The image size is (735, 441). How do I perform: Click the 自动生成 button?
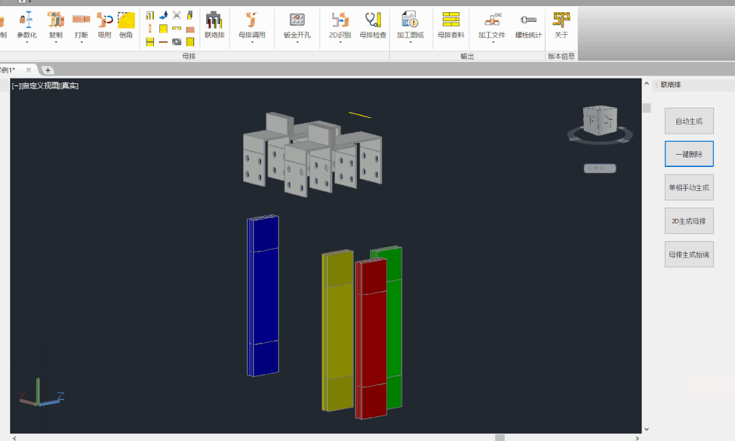click(x=689, y=121)
